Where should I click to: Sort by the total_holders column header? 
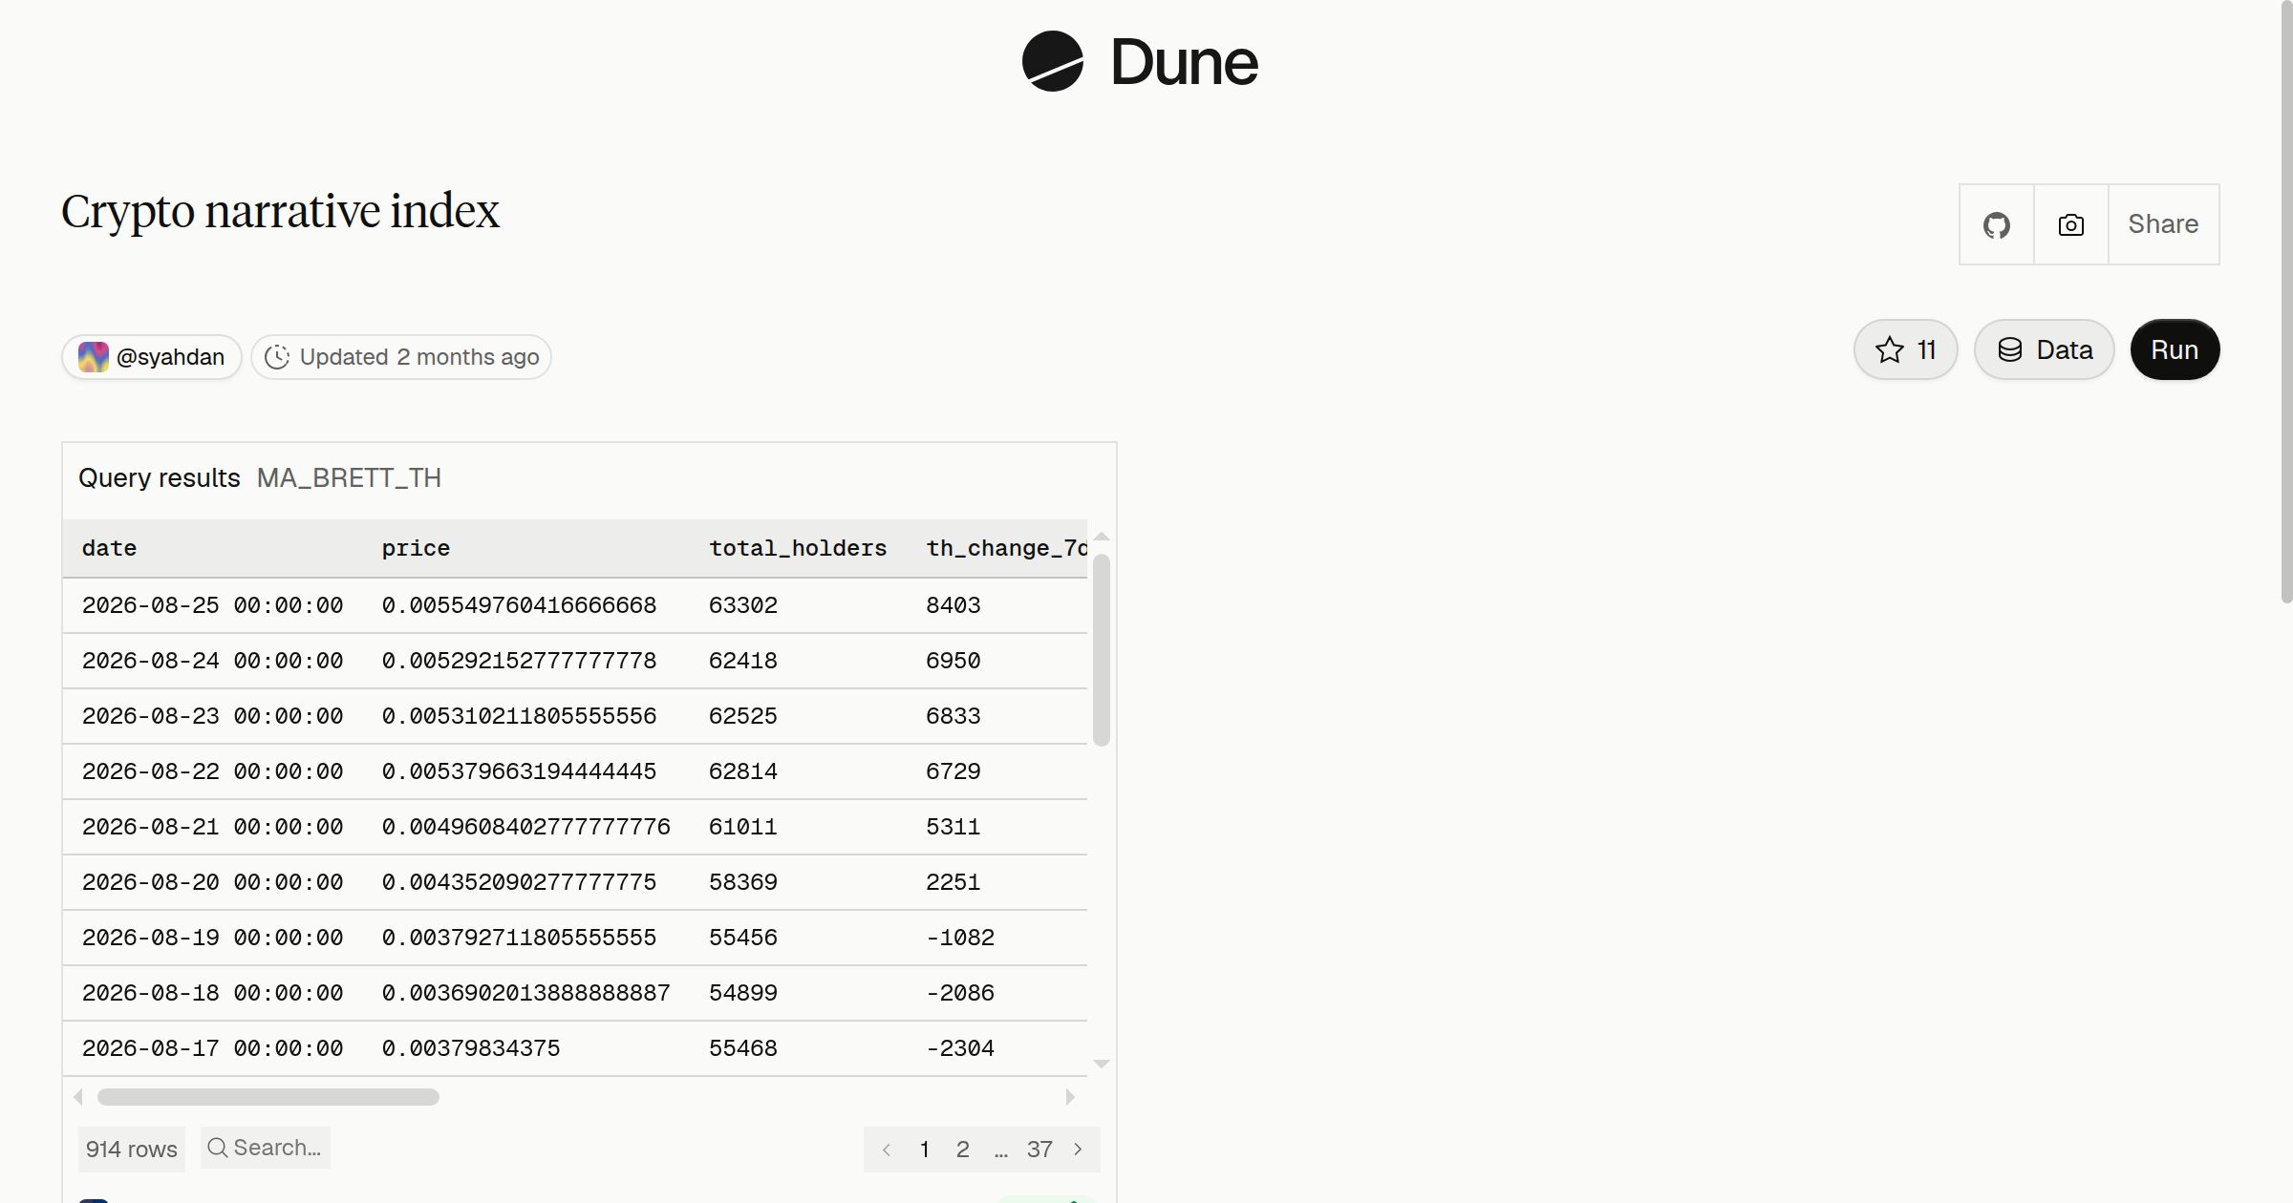pyautogui.click(x=798, y=548)
